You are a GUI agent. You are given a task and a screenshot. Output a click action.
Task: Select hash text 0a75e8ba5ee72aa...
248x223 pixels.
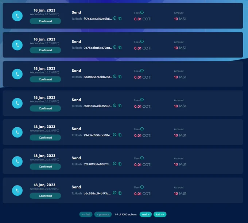coord(98,48)
